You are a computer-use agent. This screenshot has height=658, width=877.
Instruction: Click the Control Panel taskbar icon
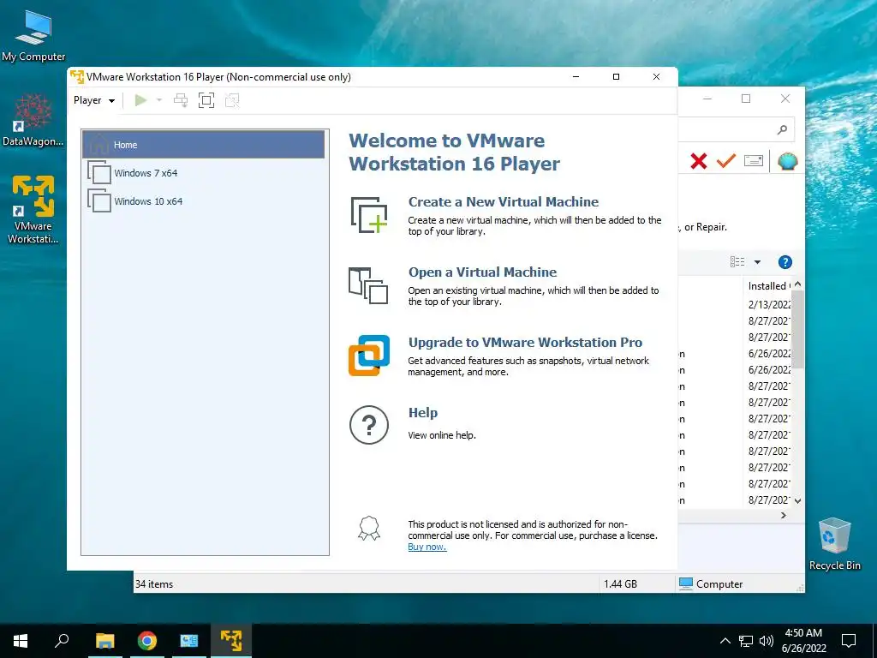189,641
